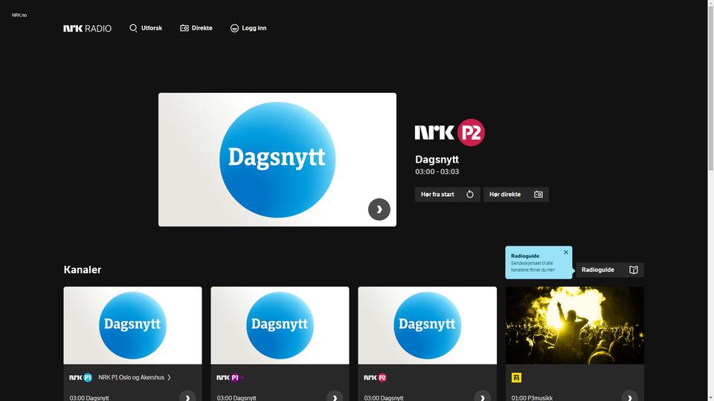The width and height of the screenshot is (714, 401).
Task: Play NRK P1 card via arrow button
Action: 187,397
